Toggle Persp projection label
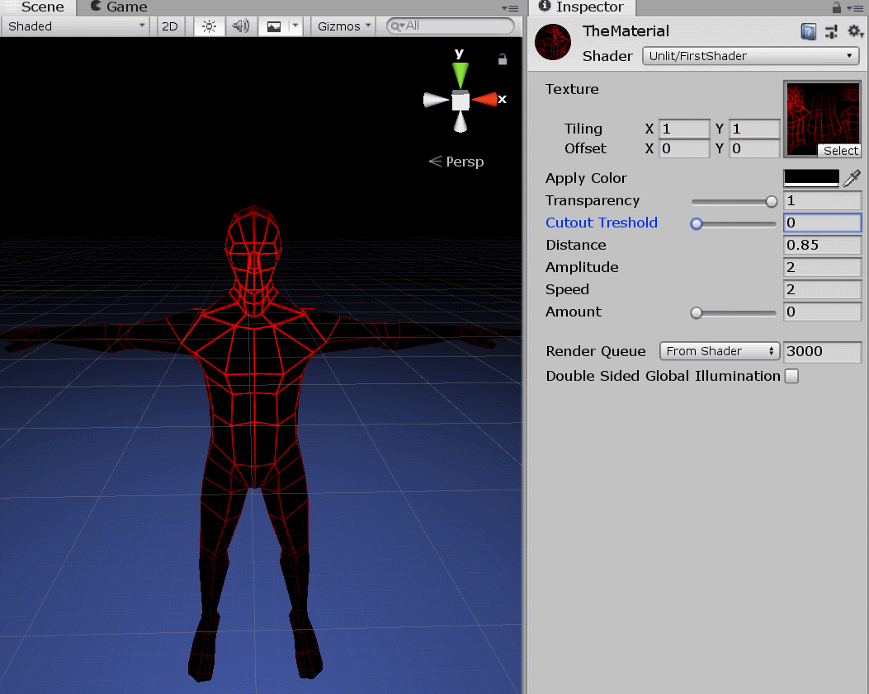The width and height of the screenshot is (869, 694). pos(456,162)
